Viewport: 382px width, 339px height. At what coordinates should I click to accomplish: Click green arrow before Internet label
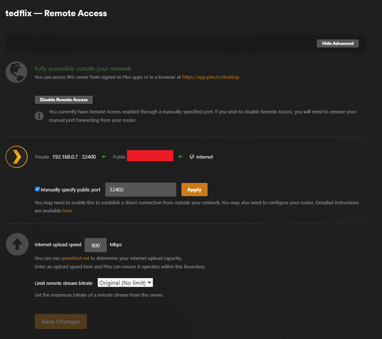tap(180, 157)
